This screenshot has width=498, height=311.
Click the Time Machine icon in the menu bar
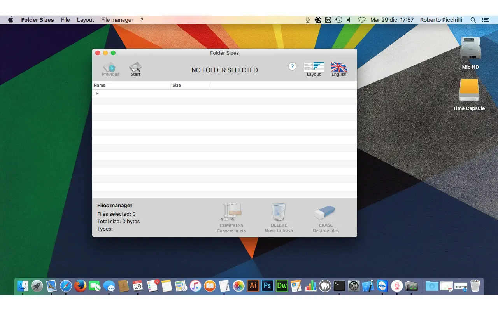338,19
